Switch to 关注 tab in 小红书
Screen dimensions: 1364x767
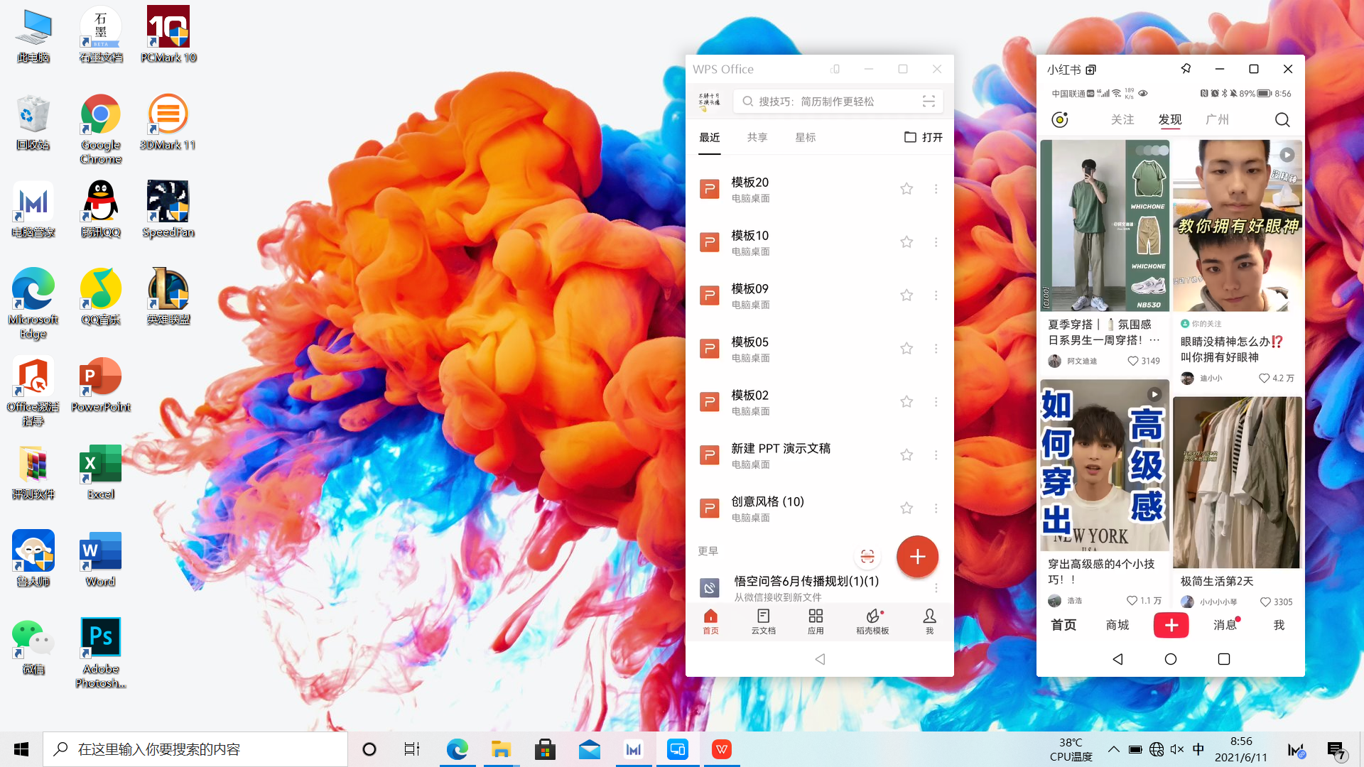(x=1122, y=120)
